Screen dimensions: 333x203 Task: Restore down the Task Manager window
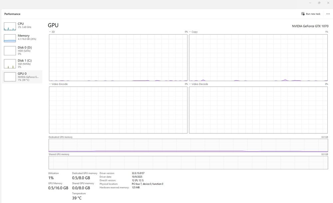tap(319, 3)
